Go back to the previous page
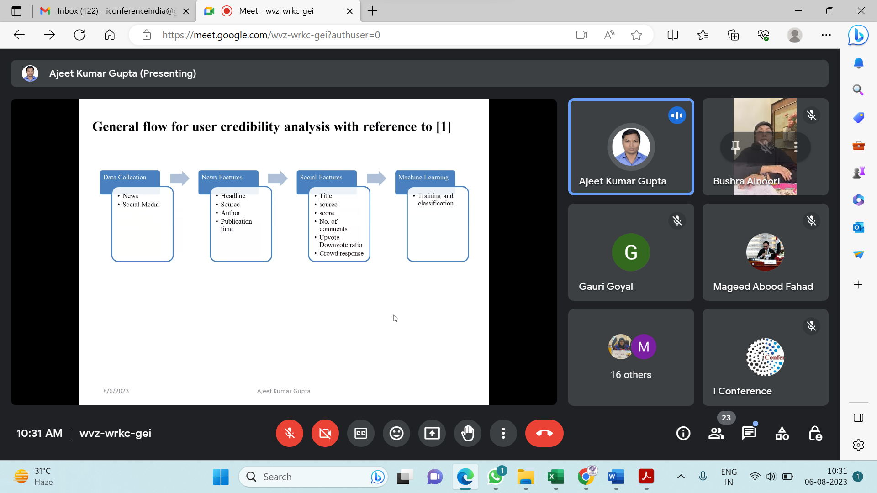This screenshot has height=493, width=877. pyautogui.click(x=19, y=35)
